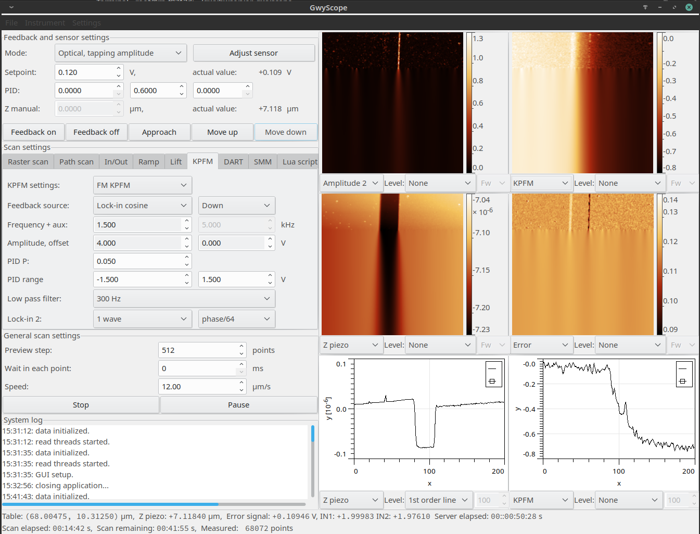Image resolution: width=700 pixels, height=534 pixels.
Task: Select the Lift tab
Action: [x=176, y=162]
